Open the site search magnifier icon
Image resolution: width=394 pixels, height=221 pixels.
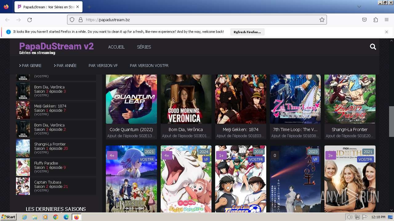pos(373,47)
